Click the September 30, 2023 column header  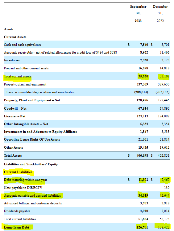[x=138, y=14]
